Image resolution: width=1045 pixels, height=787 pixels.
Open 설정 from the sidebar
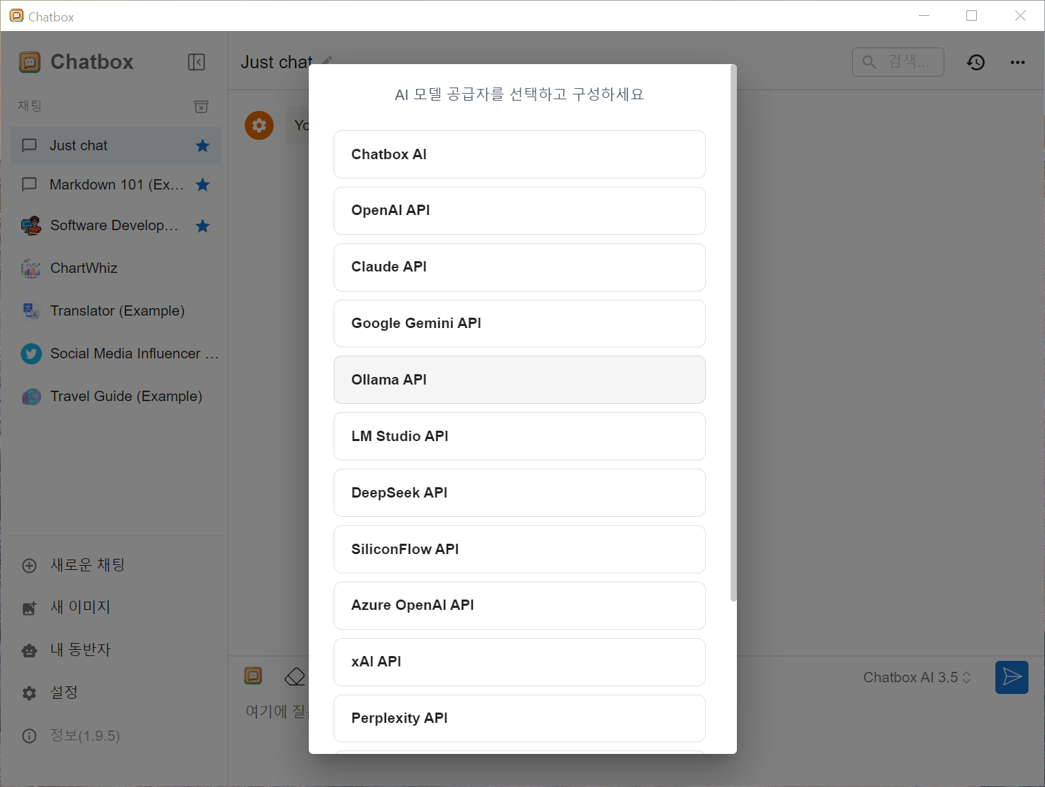coord(116,693)
